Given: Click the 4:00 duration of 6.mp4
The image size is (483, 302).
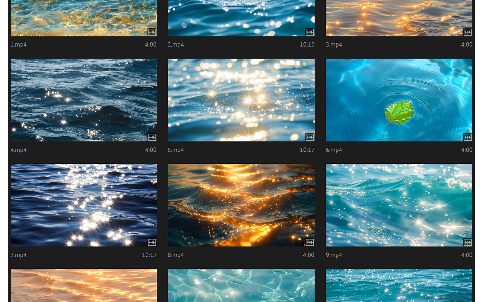Looking at the screenshot, I should [x=467, y=150].
